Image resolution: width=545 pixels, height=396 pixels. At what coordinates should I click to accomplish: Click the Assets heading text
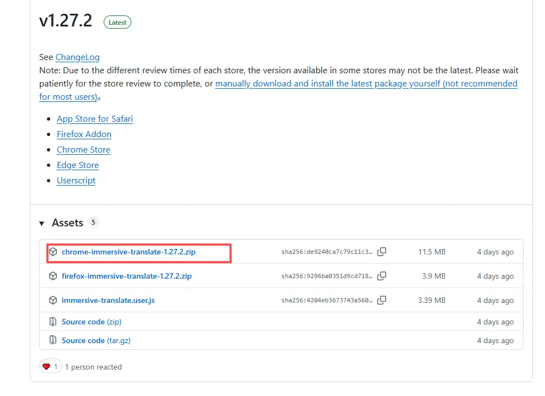[68, 223]
